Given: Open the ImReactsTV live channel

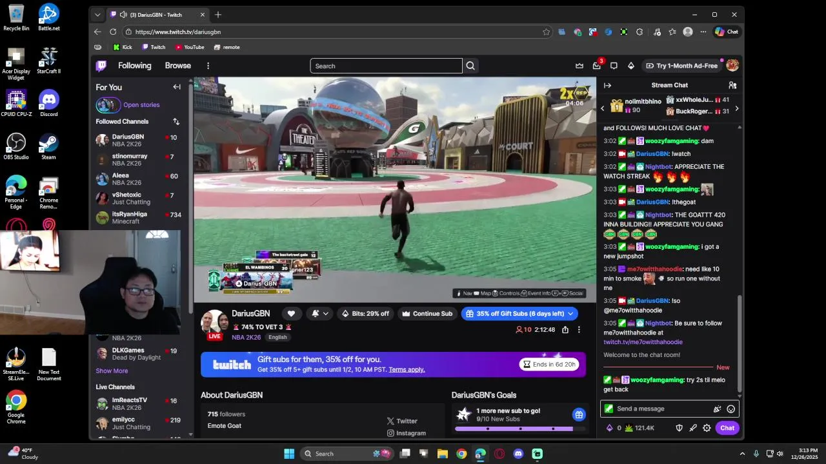Looking at the screenshot, I should [x=139, y=404].
